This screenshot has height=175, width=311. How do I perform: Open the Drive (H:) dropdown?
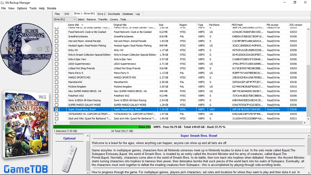[x=65, y=19]
